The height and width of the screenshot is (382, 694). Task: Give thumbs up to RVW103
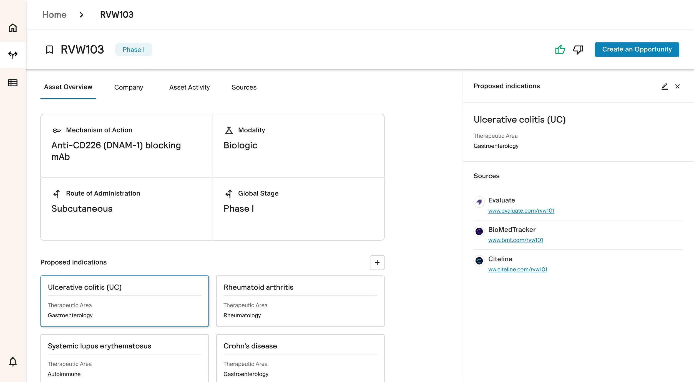coord(560,50)
